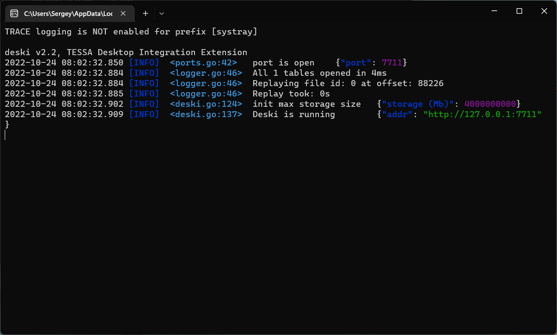Click the <deski.go:124> source reference
The image size is (557, 335).
point(206,104)
